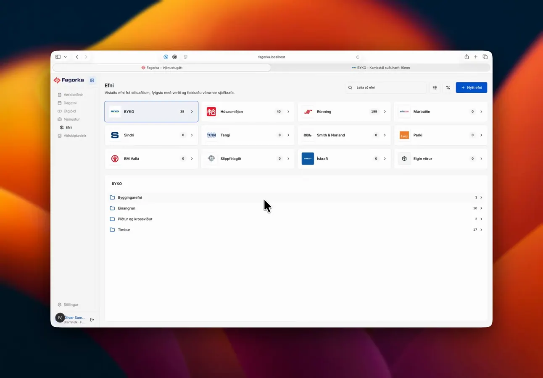The height and width of the screenshot is (378, 543).
Task: Open Útgjöld in the sidebar
Action: [x=67, y=111]
